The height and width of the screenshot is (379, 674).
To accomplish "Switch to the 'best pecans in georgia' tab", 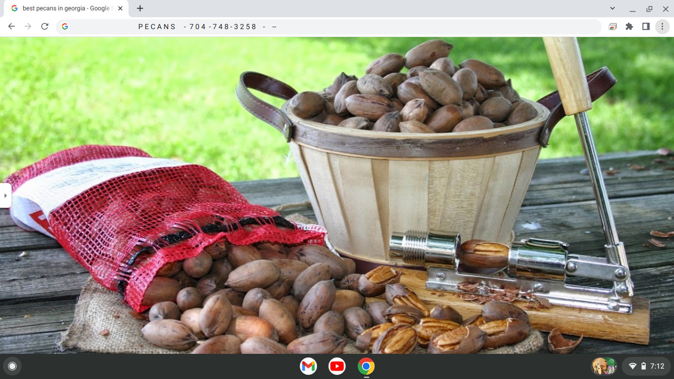I will pyautogui.click(x=64, y=8).
